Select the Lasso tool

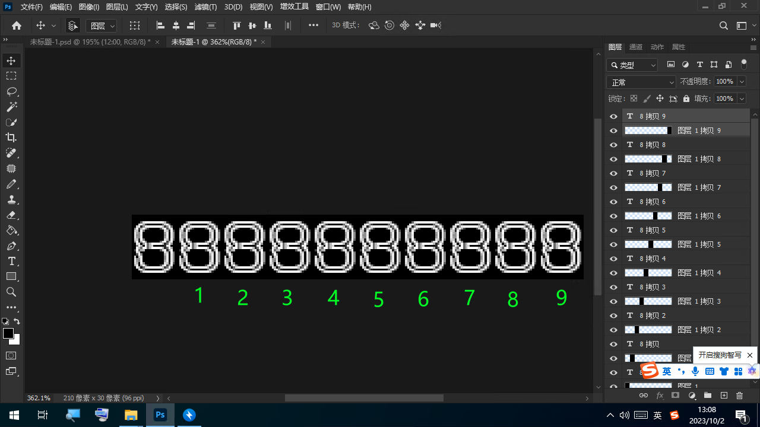[11, 91]
